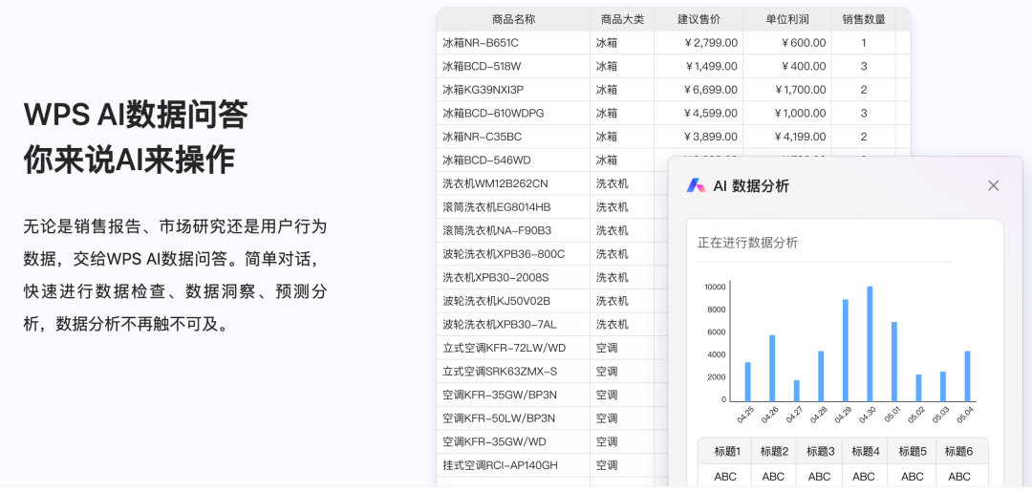Click the 04.25 chart bar
The height and width of the screenshot is (492, 1032).
[x=747, y=382]
